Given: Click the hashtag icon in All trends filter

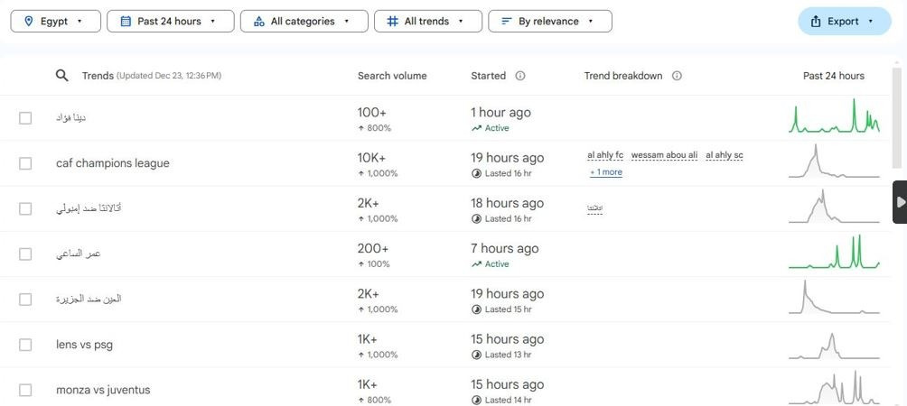Looking at the screenshot, I should [x=392, y=22].
